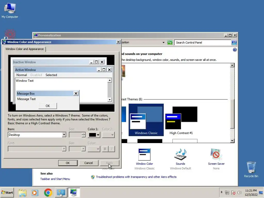Click the Sounds icon with music notes
Screen dimensions: 264x198
point(180,154)
